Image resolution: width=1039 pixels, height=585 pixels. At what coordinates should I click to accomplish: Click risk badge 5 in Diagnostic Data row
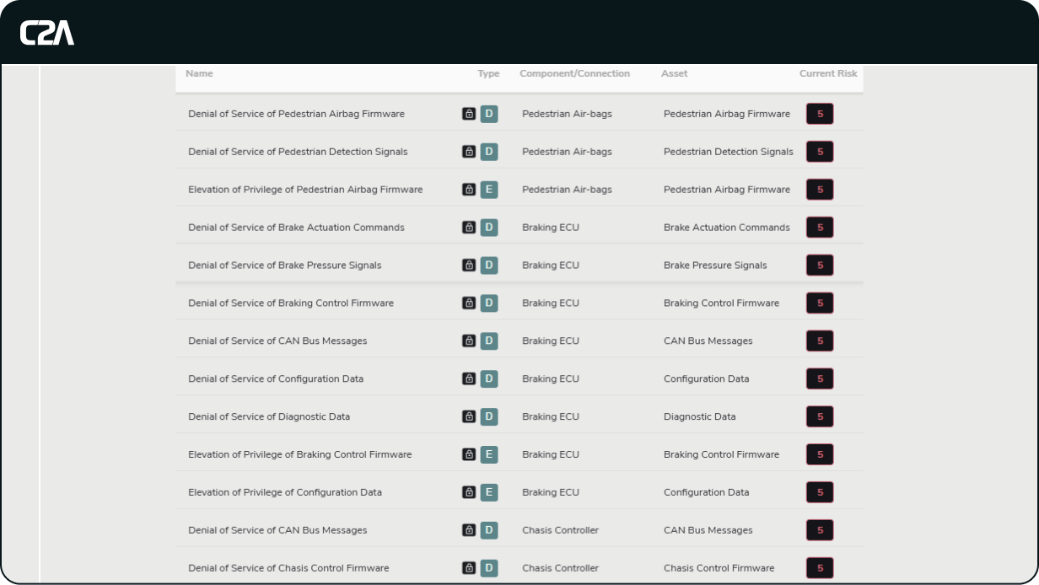click(820, 416)
